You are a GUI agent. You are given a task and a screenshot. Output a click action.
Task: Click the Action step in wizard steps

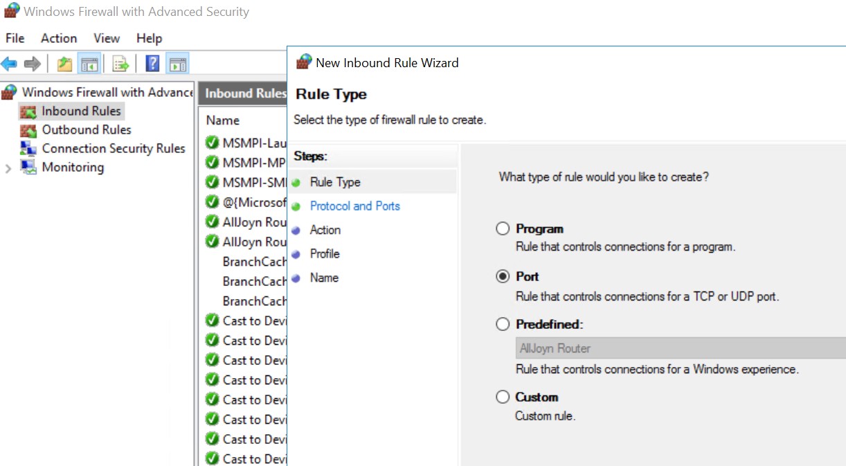(325, 230)
